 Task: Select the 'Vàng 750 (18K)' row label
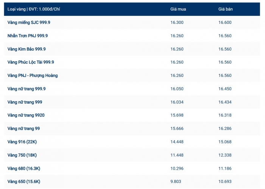[x=22, y=155]
